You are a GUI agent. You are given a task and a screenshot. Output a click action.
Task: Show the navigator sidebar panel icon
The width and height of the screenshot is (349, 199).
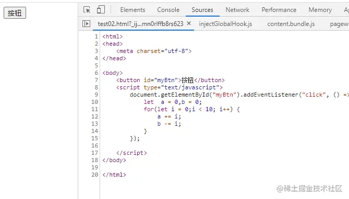click(87, 24)
